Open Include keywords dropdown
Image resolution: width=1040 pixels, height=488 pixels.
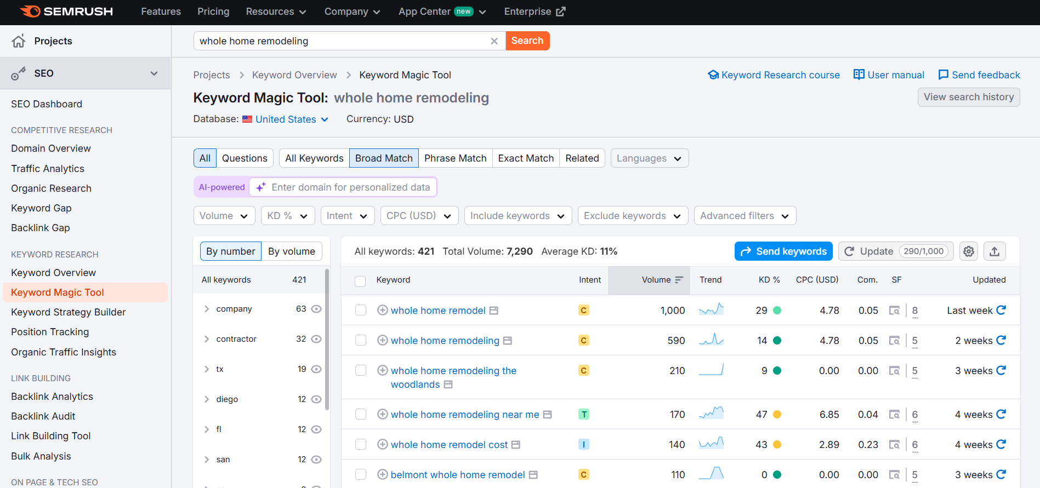(x=518, y=216)
